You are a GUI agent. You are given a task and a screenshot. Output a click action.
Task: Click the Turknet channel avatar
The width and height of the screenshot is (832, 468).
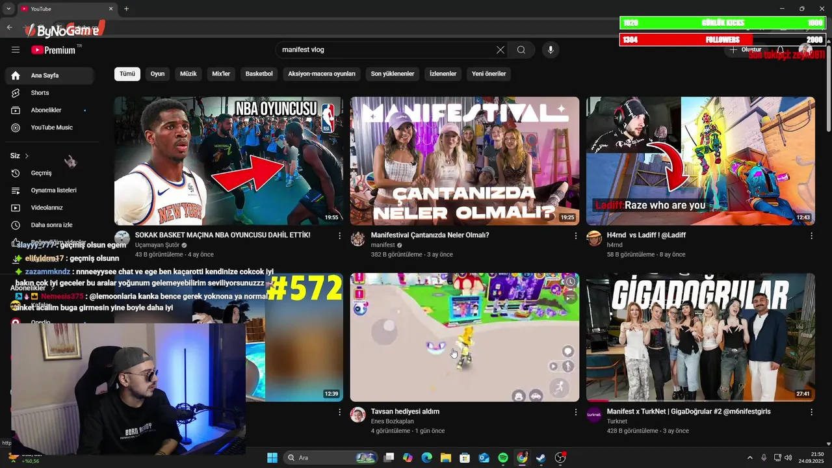coord(594,415)
